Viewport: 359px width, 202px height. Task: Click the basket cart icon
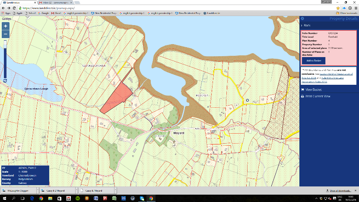(302, 90)
